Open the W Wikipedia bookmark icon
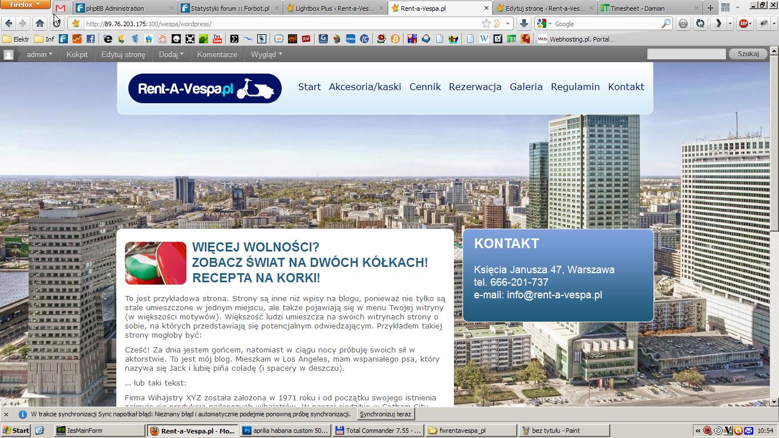 click(x=484, y=39)
